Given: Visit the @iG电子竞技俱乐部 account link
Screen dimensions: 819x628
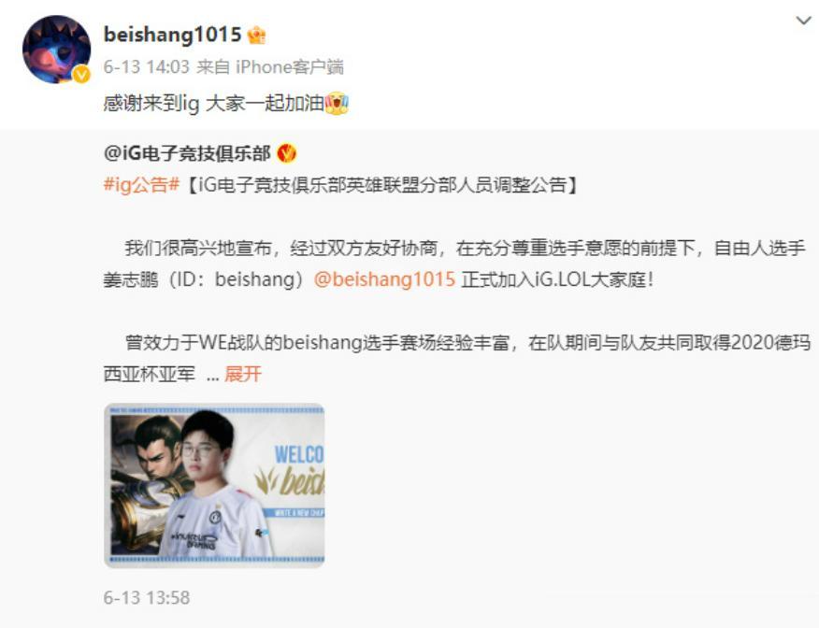Looking at the screenshot, I should pyautogui.click(x=187, y=153).
